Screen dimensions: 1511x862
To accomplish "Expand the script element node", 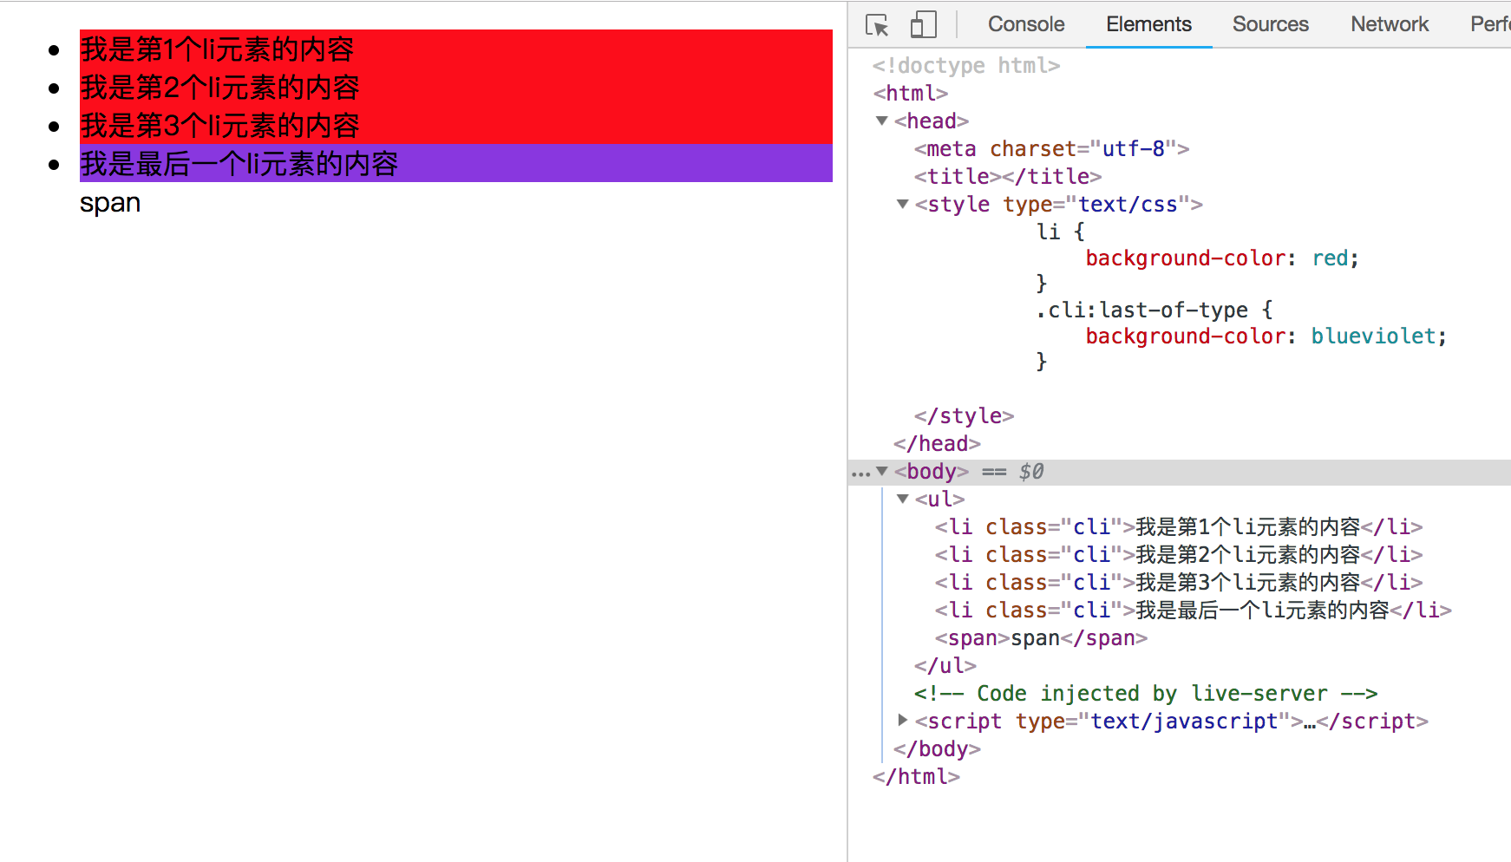I will pyautogui.click(x=903, y=720).
